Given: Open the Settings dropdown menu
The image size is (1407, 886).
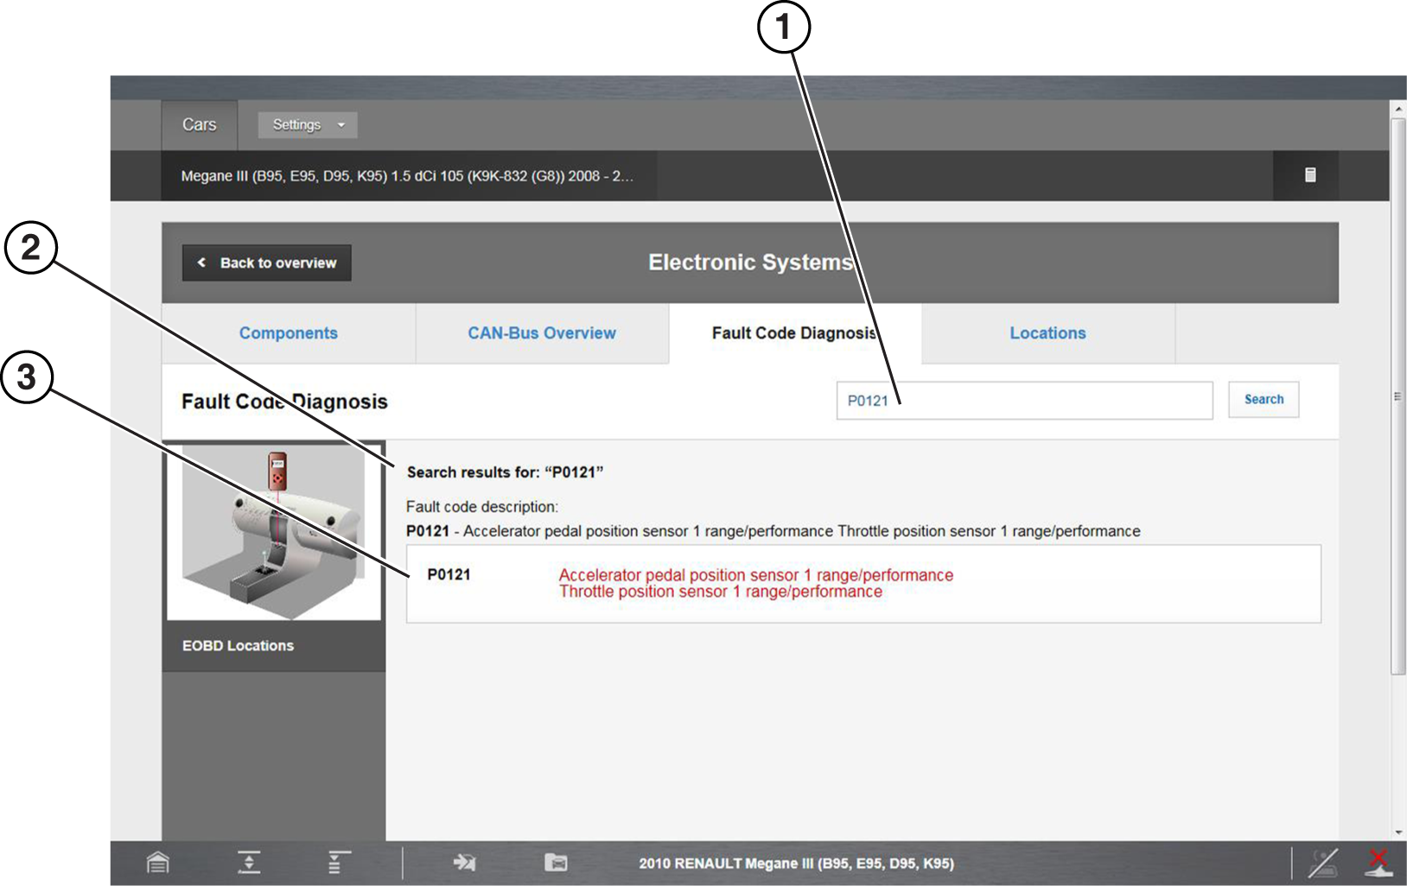Looking at the screenshot, I should pos(307,125).
